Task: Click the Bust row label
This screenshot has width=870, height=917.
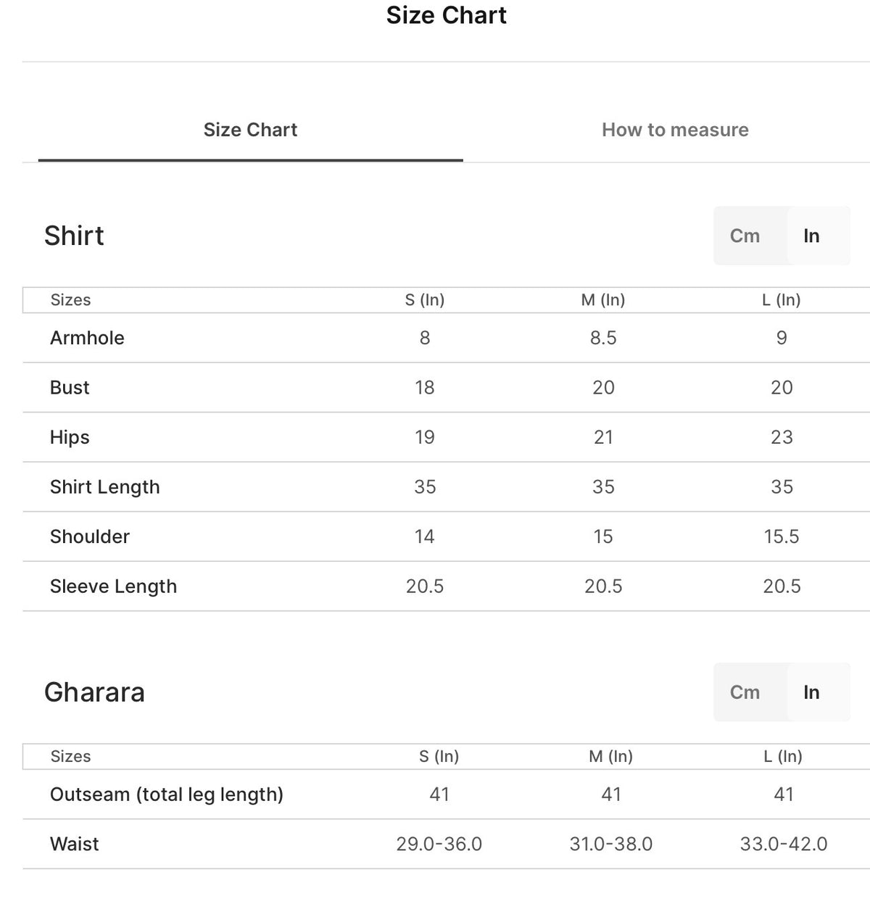Action: pyautogui.click(x=70, y=388)
